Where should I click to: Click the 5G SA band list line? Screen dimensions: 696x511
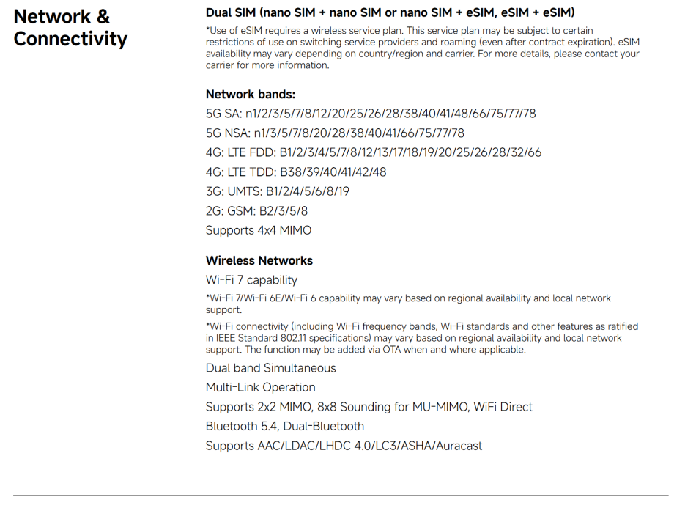click(371, 114)
